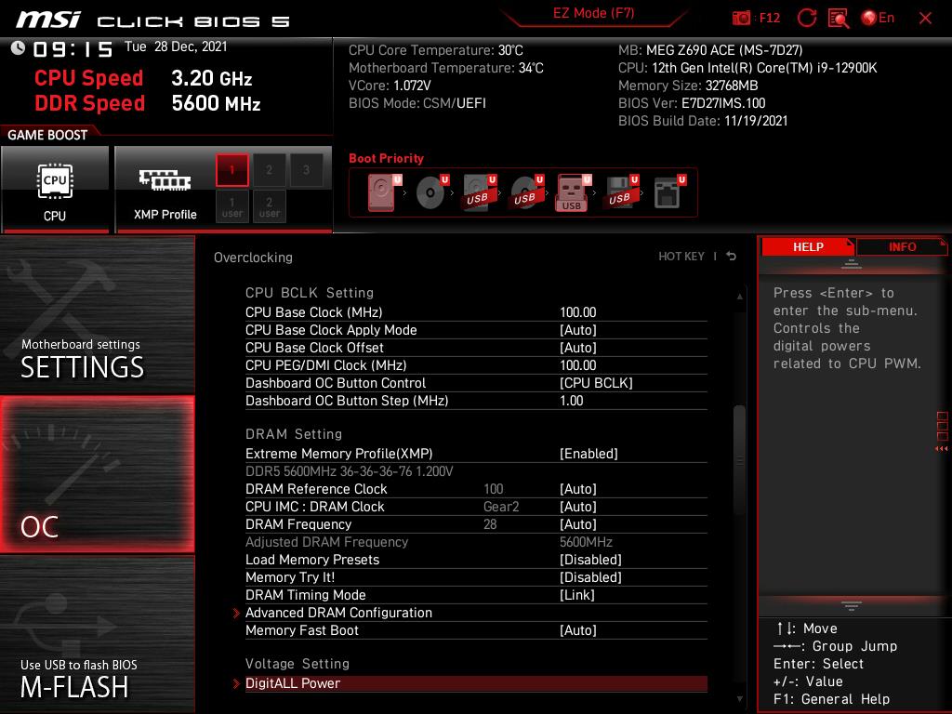This screenshot has width=952, height=714.
Task: Open DRAM Timing Mode Link value
Action: point(576,595)
